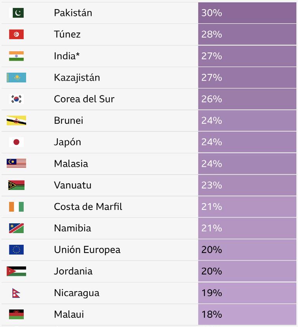Click the European Union flag icon

tap(16, 250)
